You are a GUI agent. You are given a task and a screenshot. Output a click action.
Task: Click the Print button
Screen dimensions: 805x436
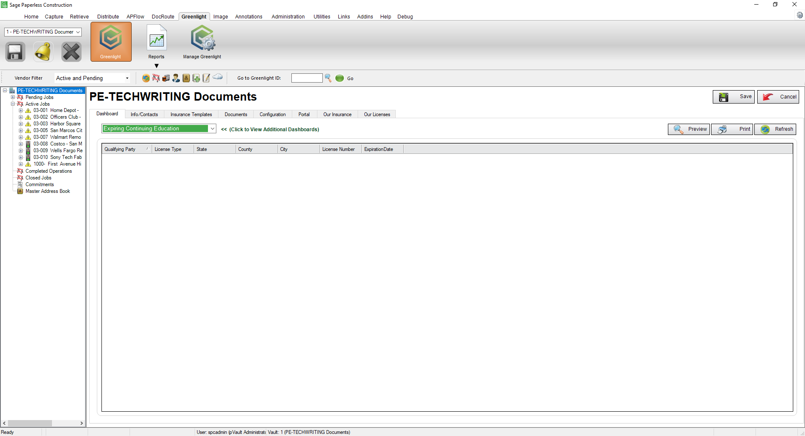[732, 129]
